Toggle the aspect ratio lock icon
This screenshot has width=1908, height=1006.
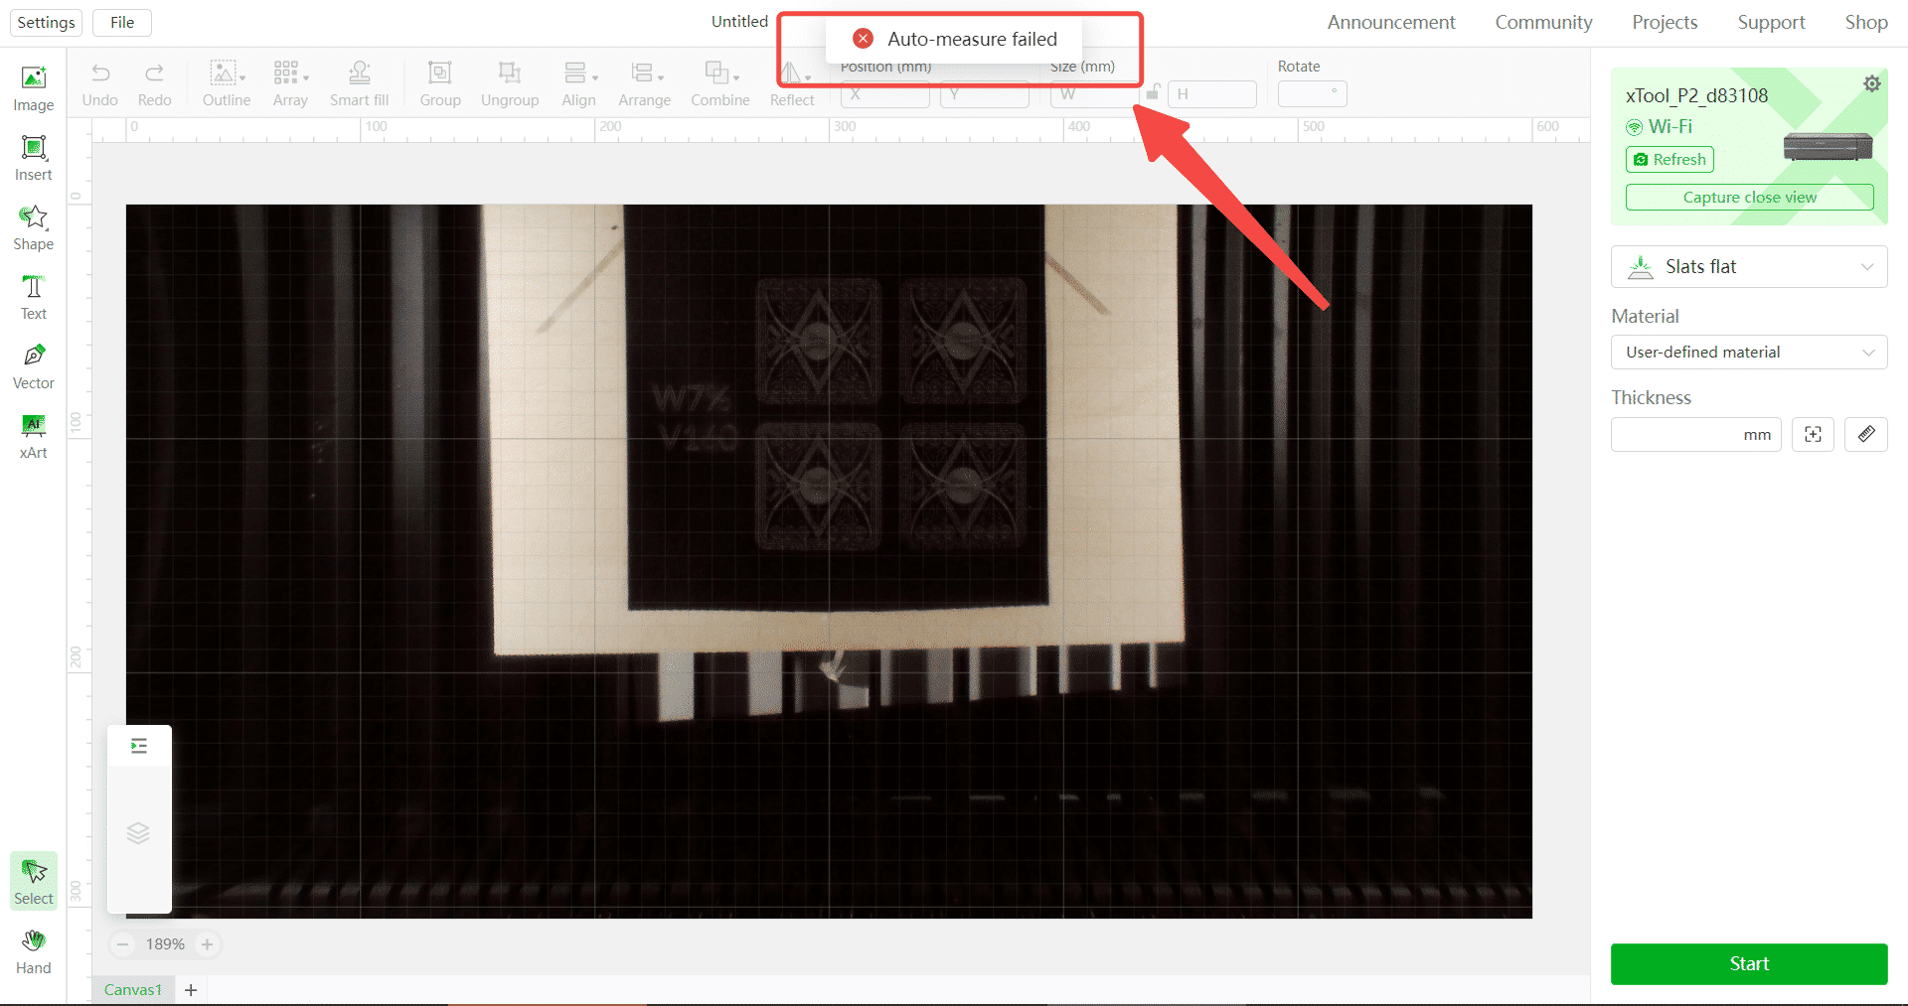pyautogui.click(x=1152, y=93)
